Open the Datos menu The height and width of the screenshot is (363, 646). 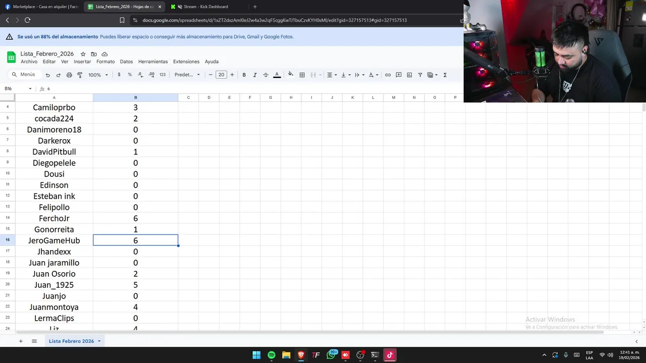click(126, 62)
